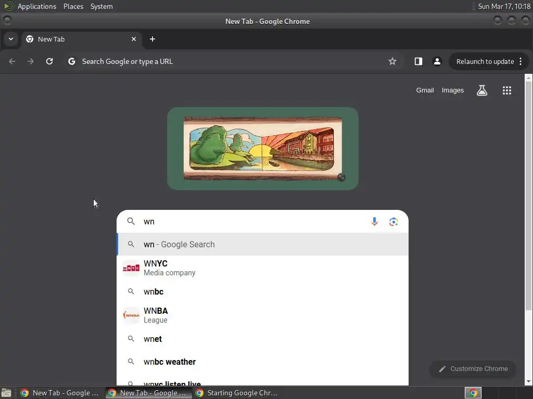The width and height of the screenshot is (533, 399).
Task: Open the profile avatar menu
Action: click(437, 61)
